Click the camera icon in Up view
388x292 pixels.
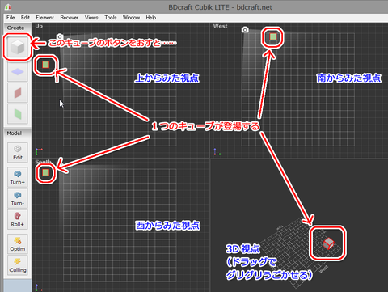coord(60,36)
